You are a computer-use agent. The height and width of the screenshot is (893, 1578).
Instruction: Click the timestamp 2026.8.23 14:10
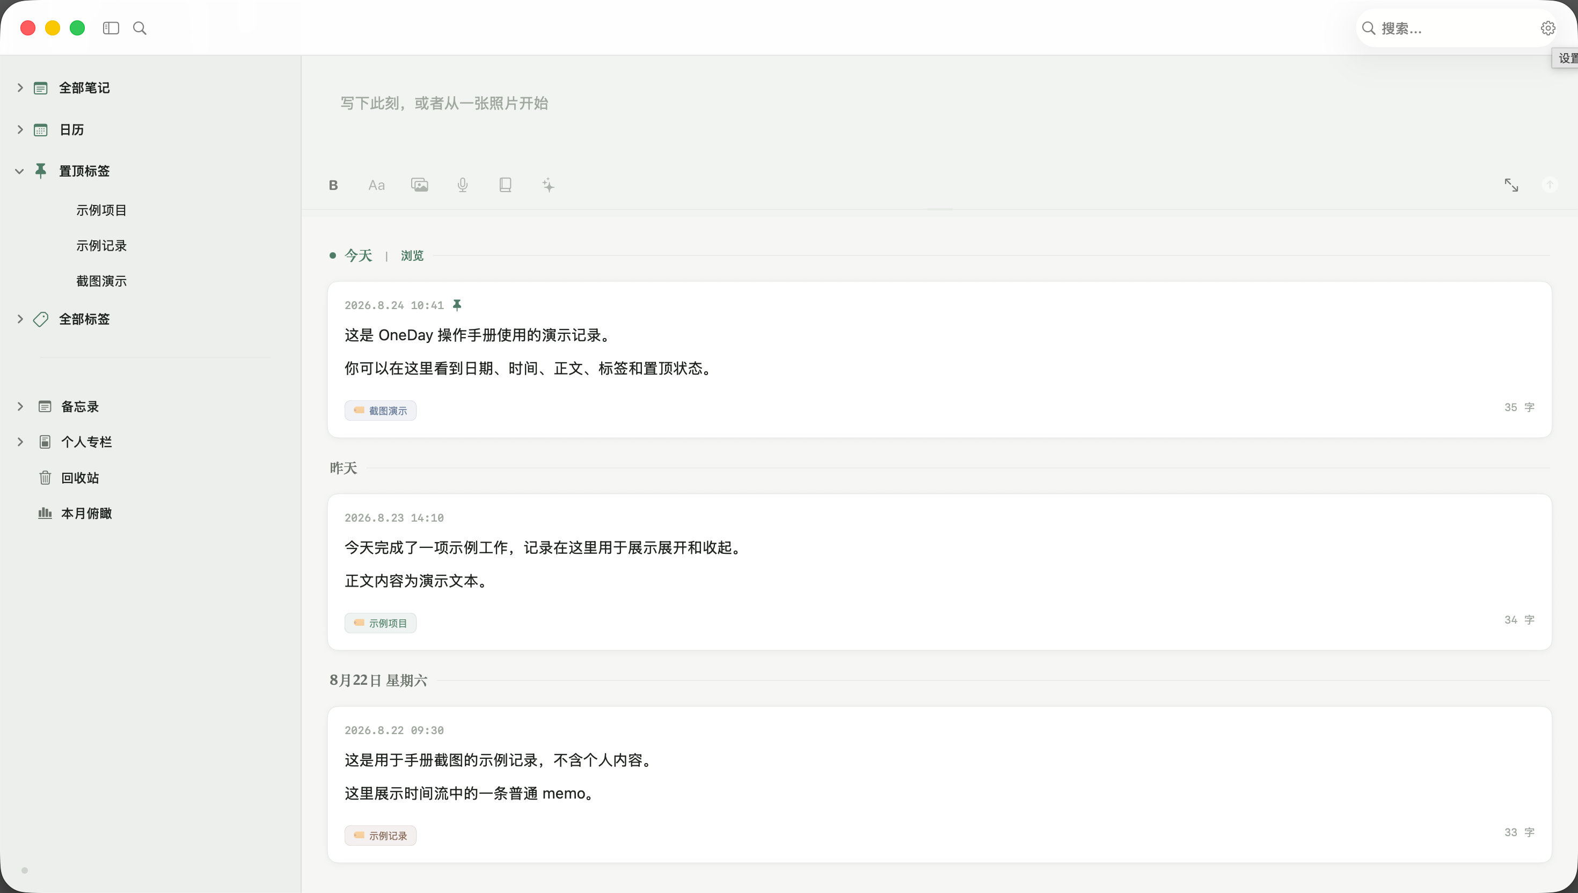click(394, 518)
